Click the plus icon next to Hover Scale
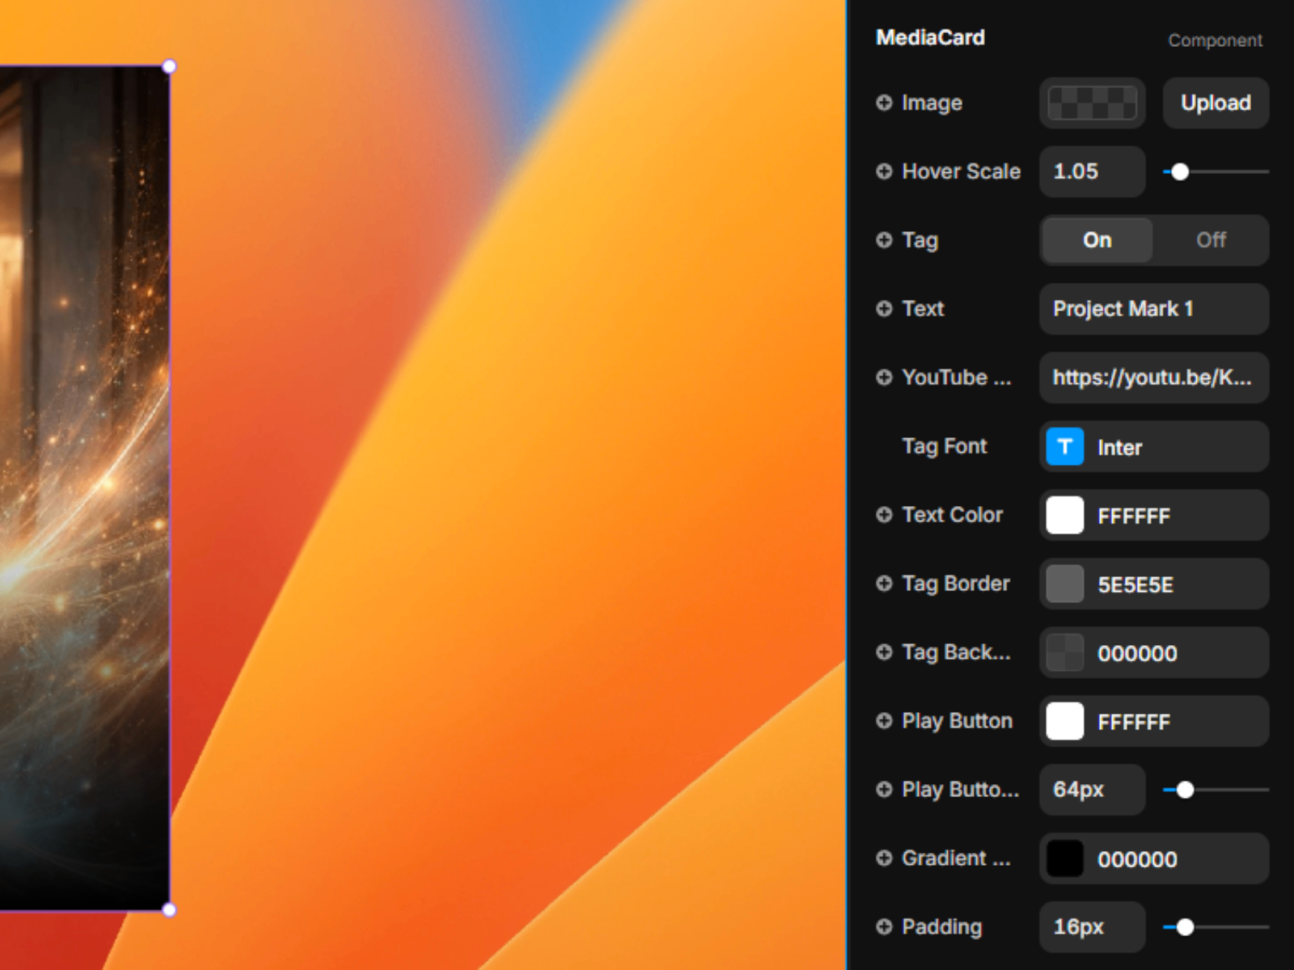This screenshot has height=970, width=1294. point(884,171)
